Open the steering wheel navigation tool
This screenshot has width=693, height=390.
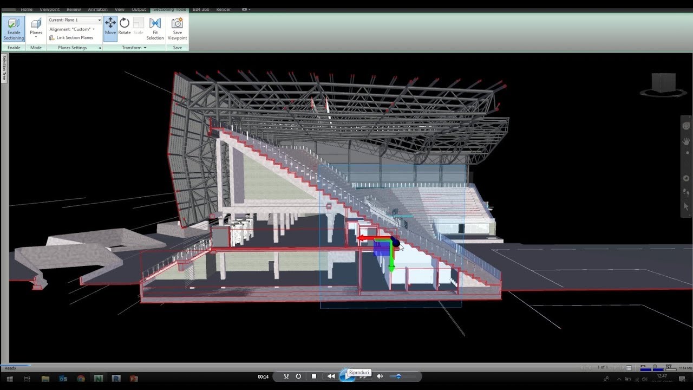click(686, 126)
